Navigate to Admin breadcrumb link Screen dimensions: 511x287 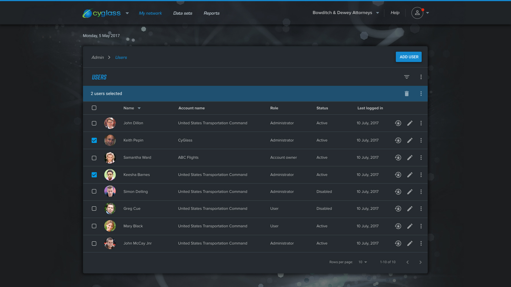coord(98,57)
